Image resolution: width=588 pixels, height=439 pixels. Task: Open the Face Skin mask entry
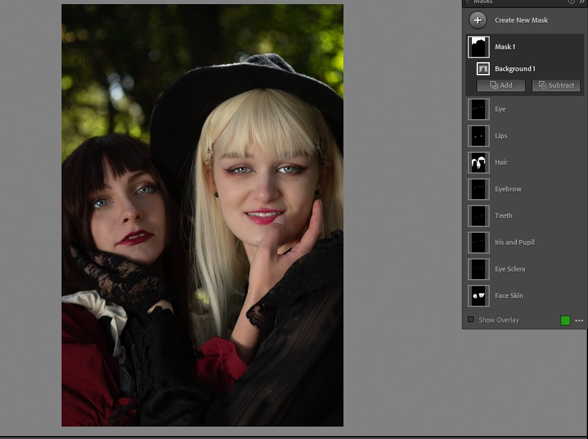(x=508, y=296)
